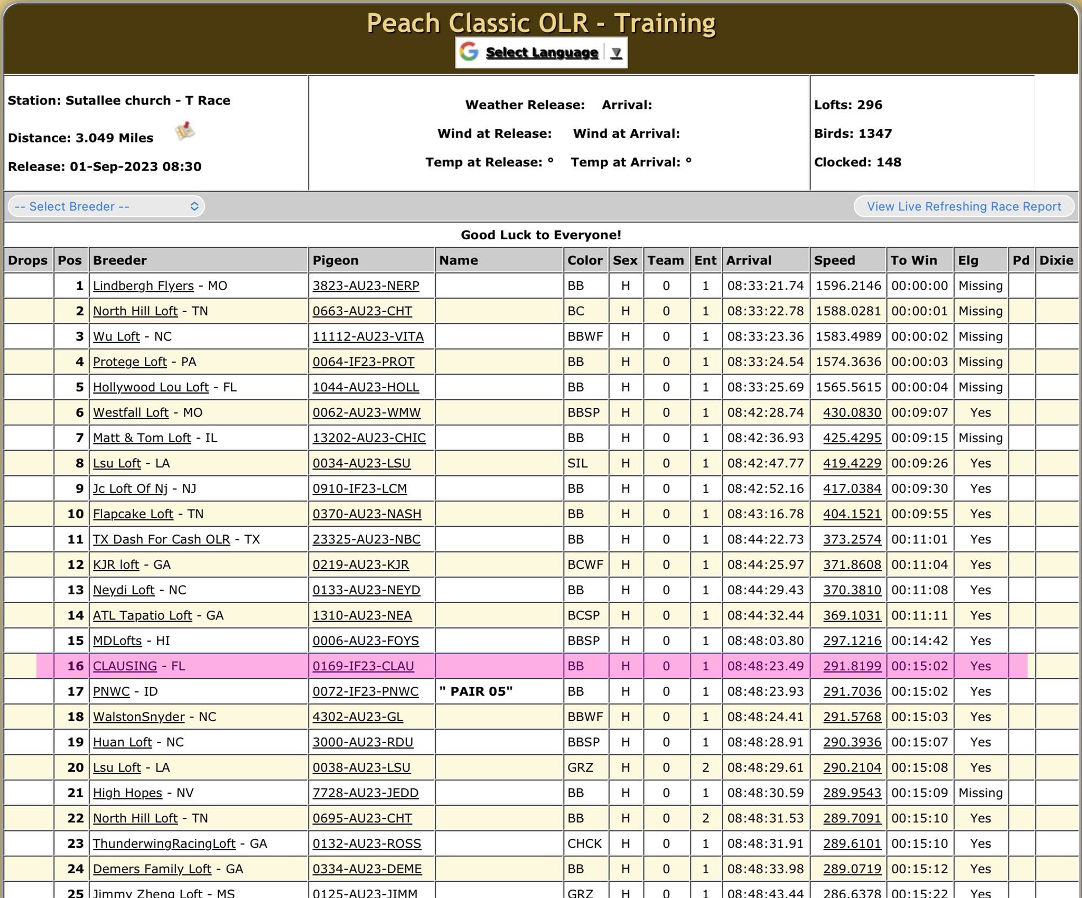Click pigeon 0072-IF23-PNWC link
The height and width of the screenshot is (898, 1082).
[365, 691]
